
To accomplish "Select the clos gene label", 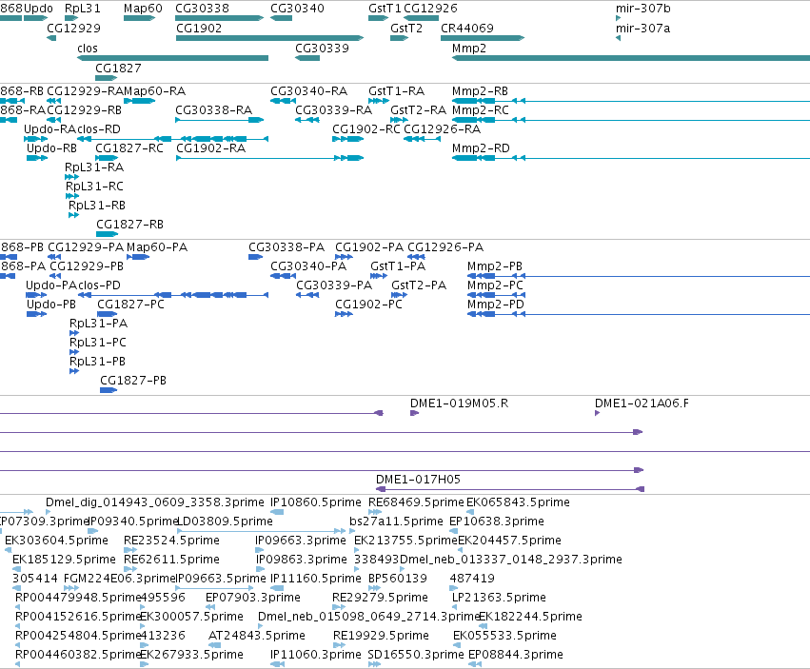I will coord(88,49).
